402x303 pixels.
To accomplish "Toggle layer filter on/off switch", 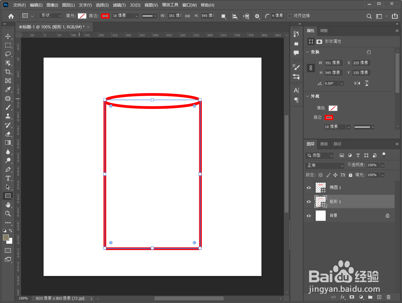I will point(384,155).
